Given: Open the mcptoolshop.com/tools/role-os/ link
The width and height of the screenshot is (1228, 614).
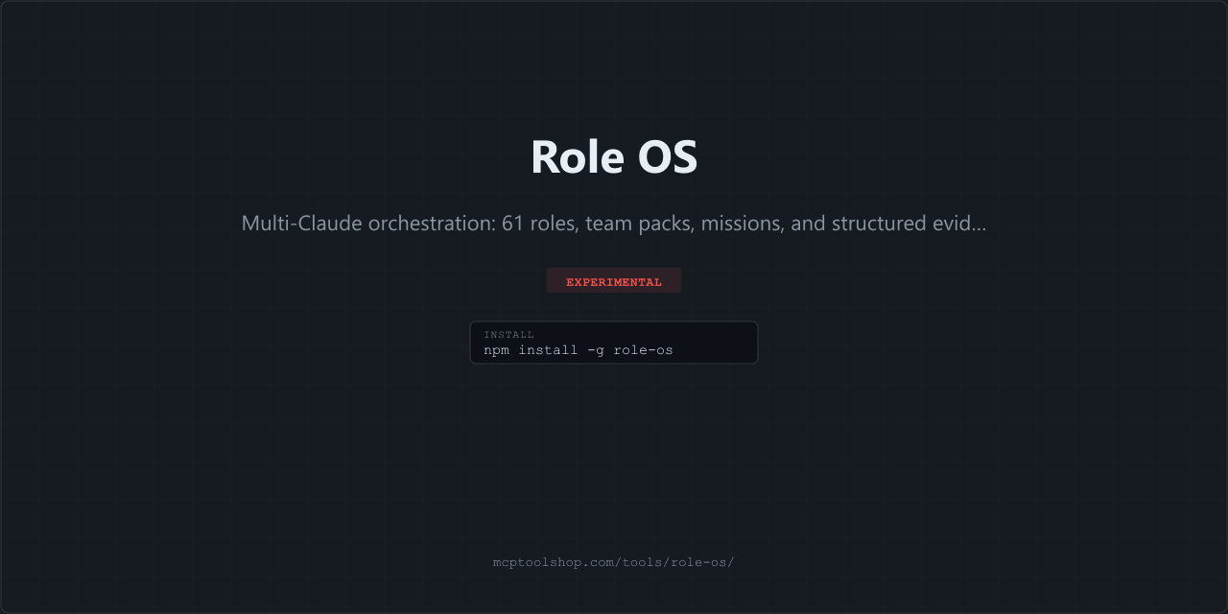Looking at the screenshot, I should (x=614, y=562).
